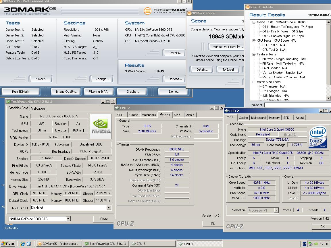
Task: Select 128 Triangles N/A tree row
Action: 276,96
